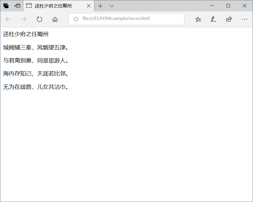Viewport: 253px width, 202px height.
Task: Open a new tab with plus button
Action: point(100,6)
